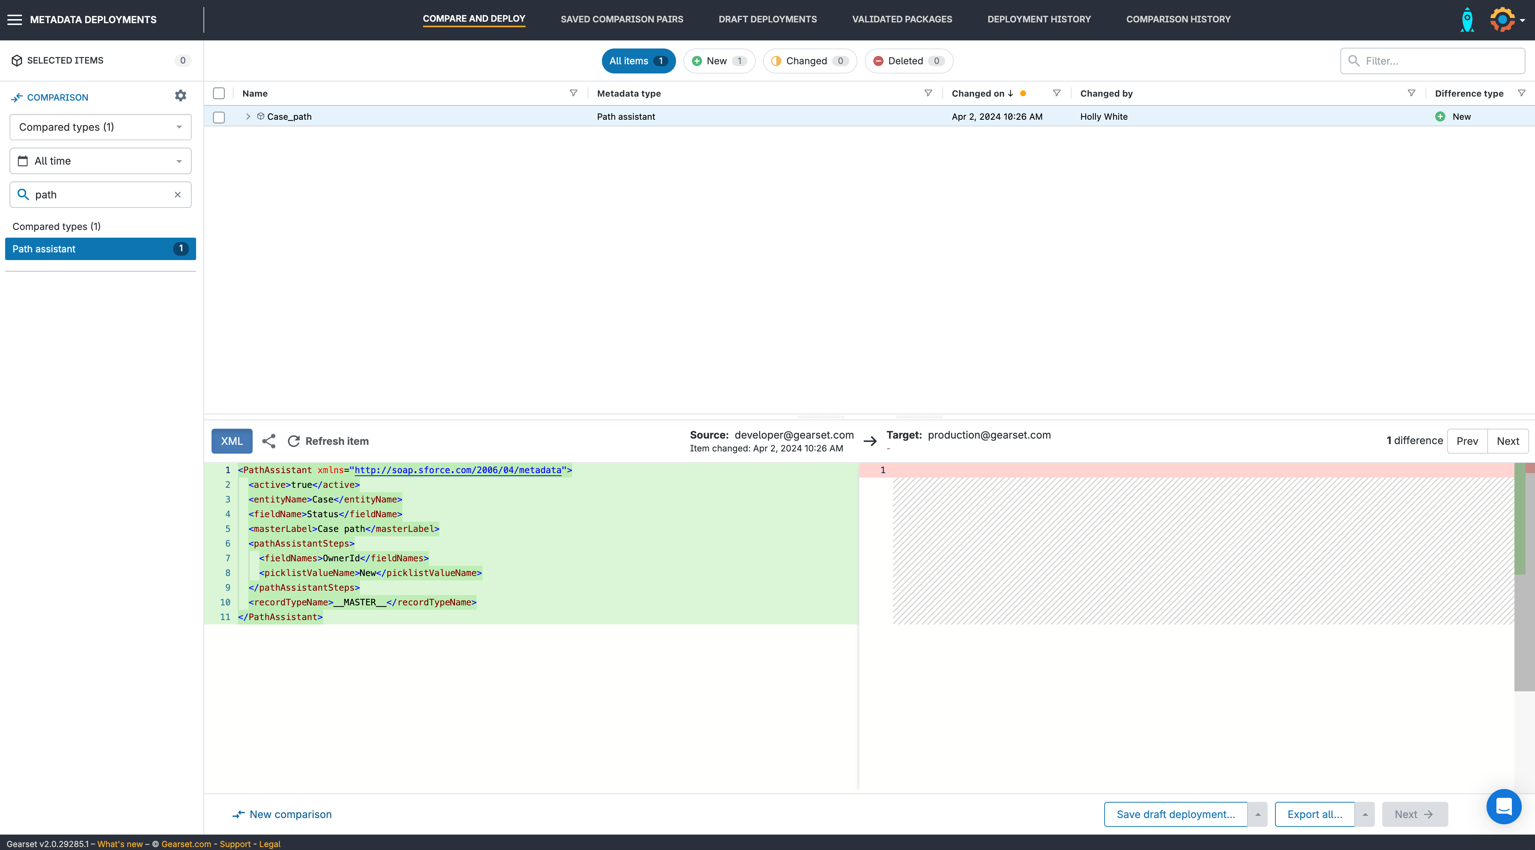
Task: Expand the Case_path row chevron
Action: 248,116
